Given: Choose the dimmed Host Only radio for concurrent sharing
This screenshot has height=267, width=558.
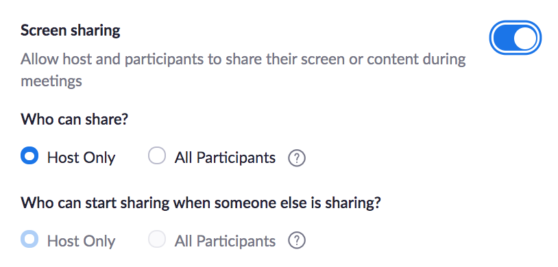Looking at the screenshot, I should (29, 238).
